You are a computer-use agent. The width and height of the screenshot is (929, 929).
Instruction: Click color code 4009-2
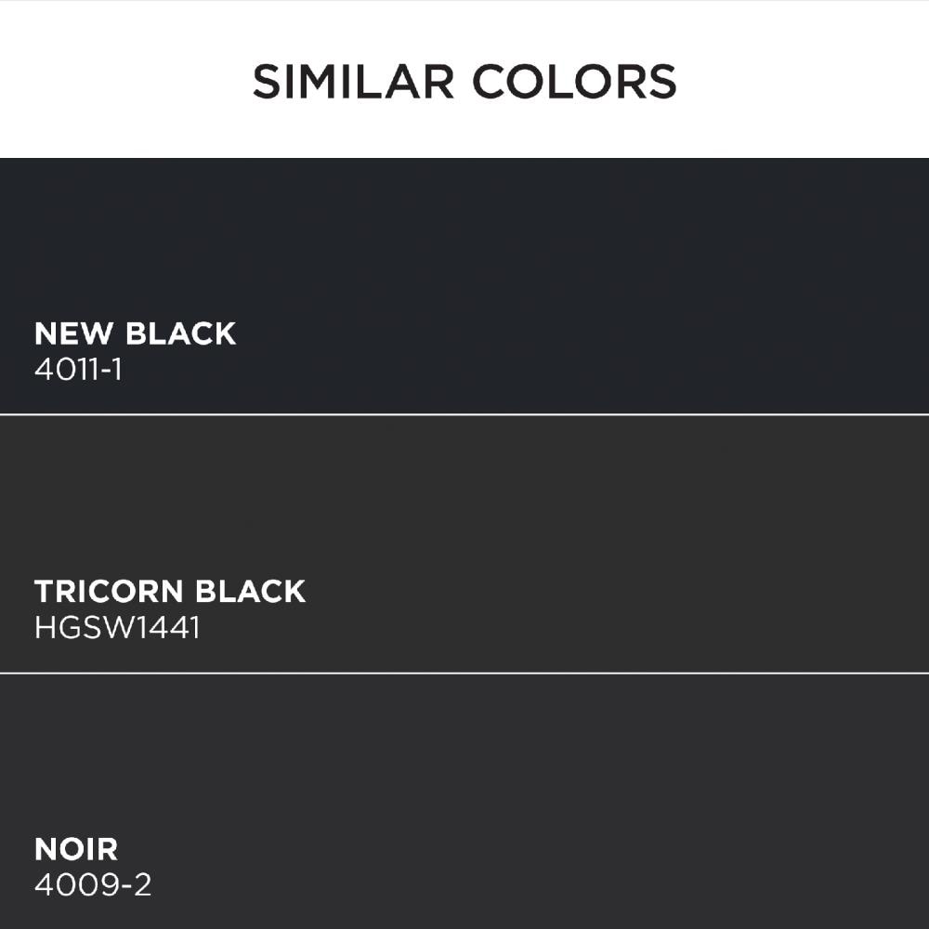(x=93, y=885)
